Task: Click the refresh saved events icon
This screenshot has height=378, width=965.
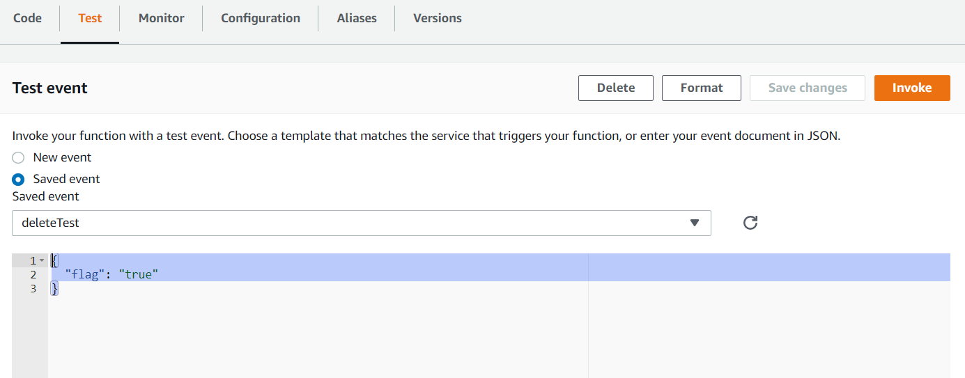Action: 750,223
